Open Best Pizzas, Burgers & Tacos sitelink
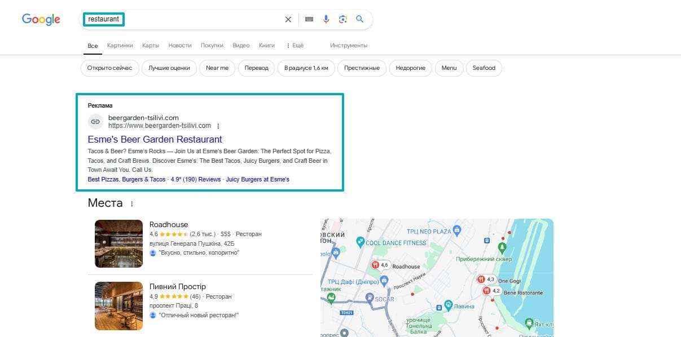The width and height of the screenshot is (681, 337). 127,179
